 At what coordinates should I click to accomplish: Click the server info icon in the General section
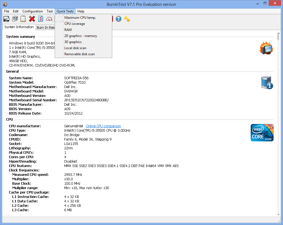(267, 83)
